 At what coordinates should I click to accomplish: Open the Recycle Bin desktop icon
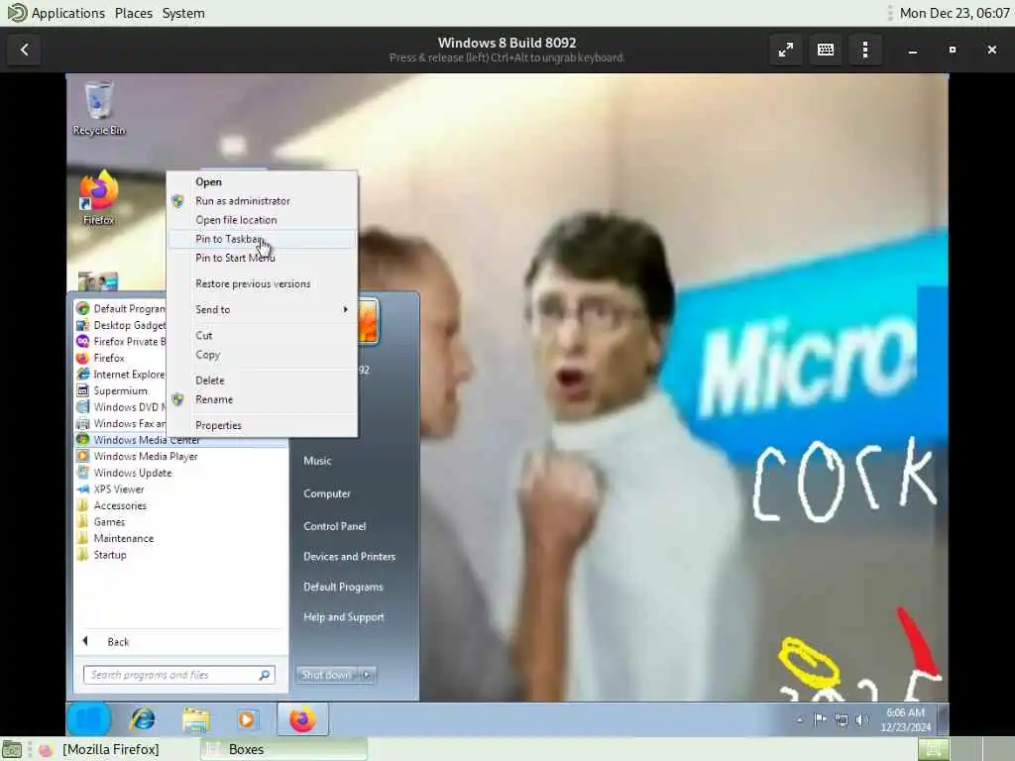pos(98,107)
